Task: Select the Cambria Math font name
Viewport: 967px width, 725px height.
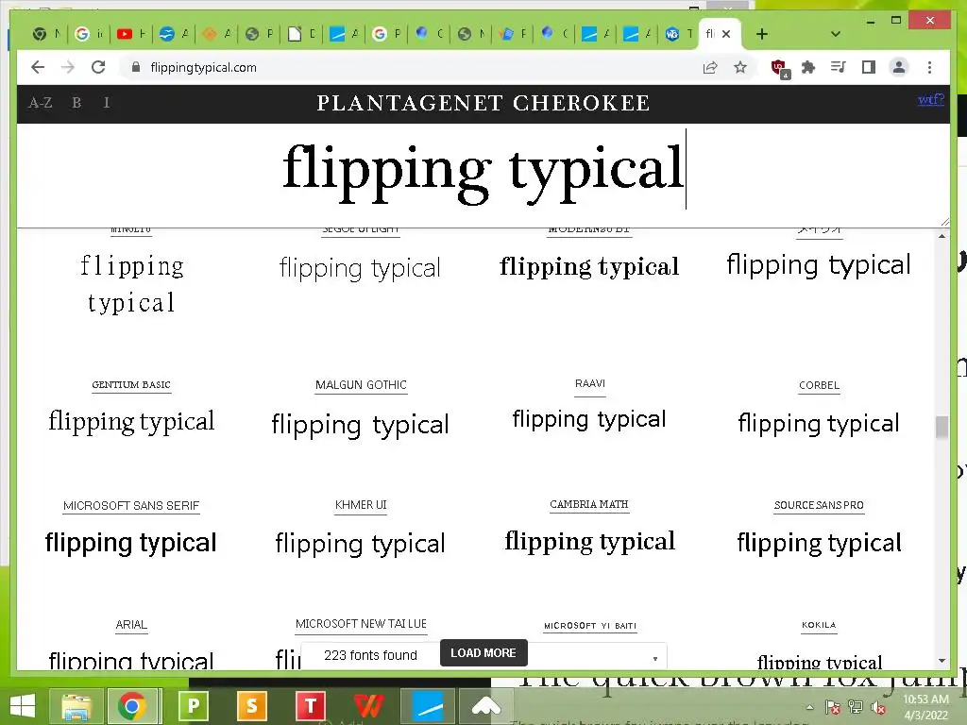Action: [x=589, y=504]
